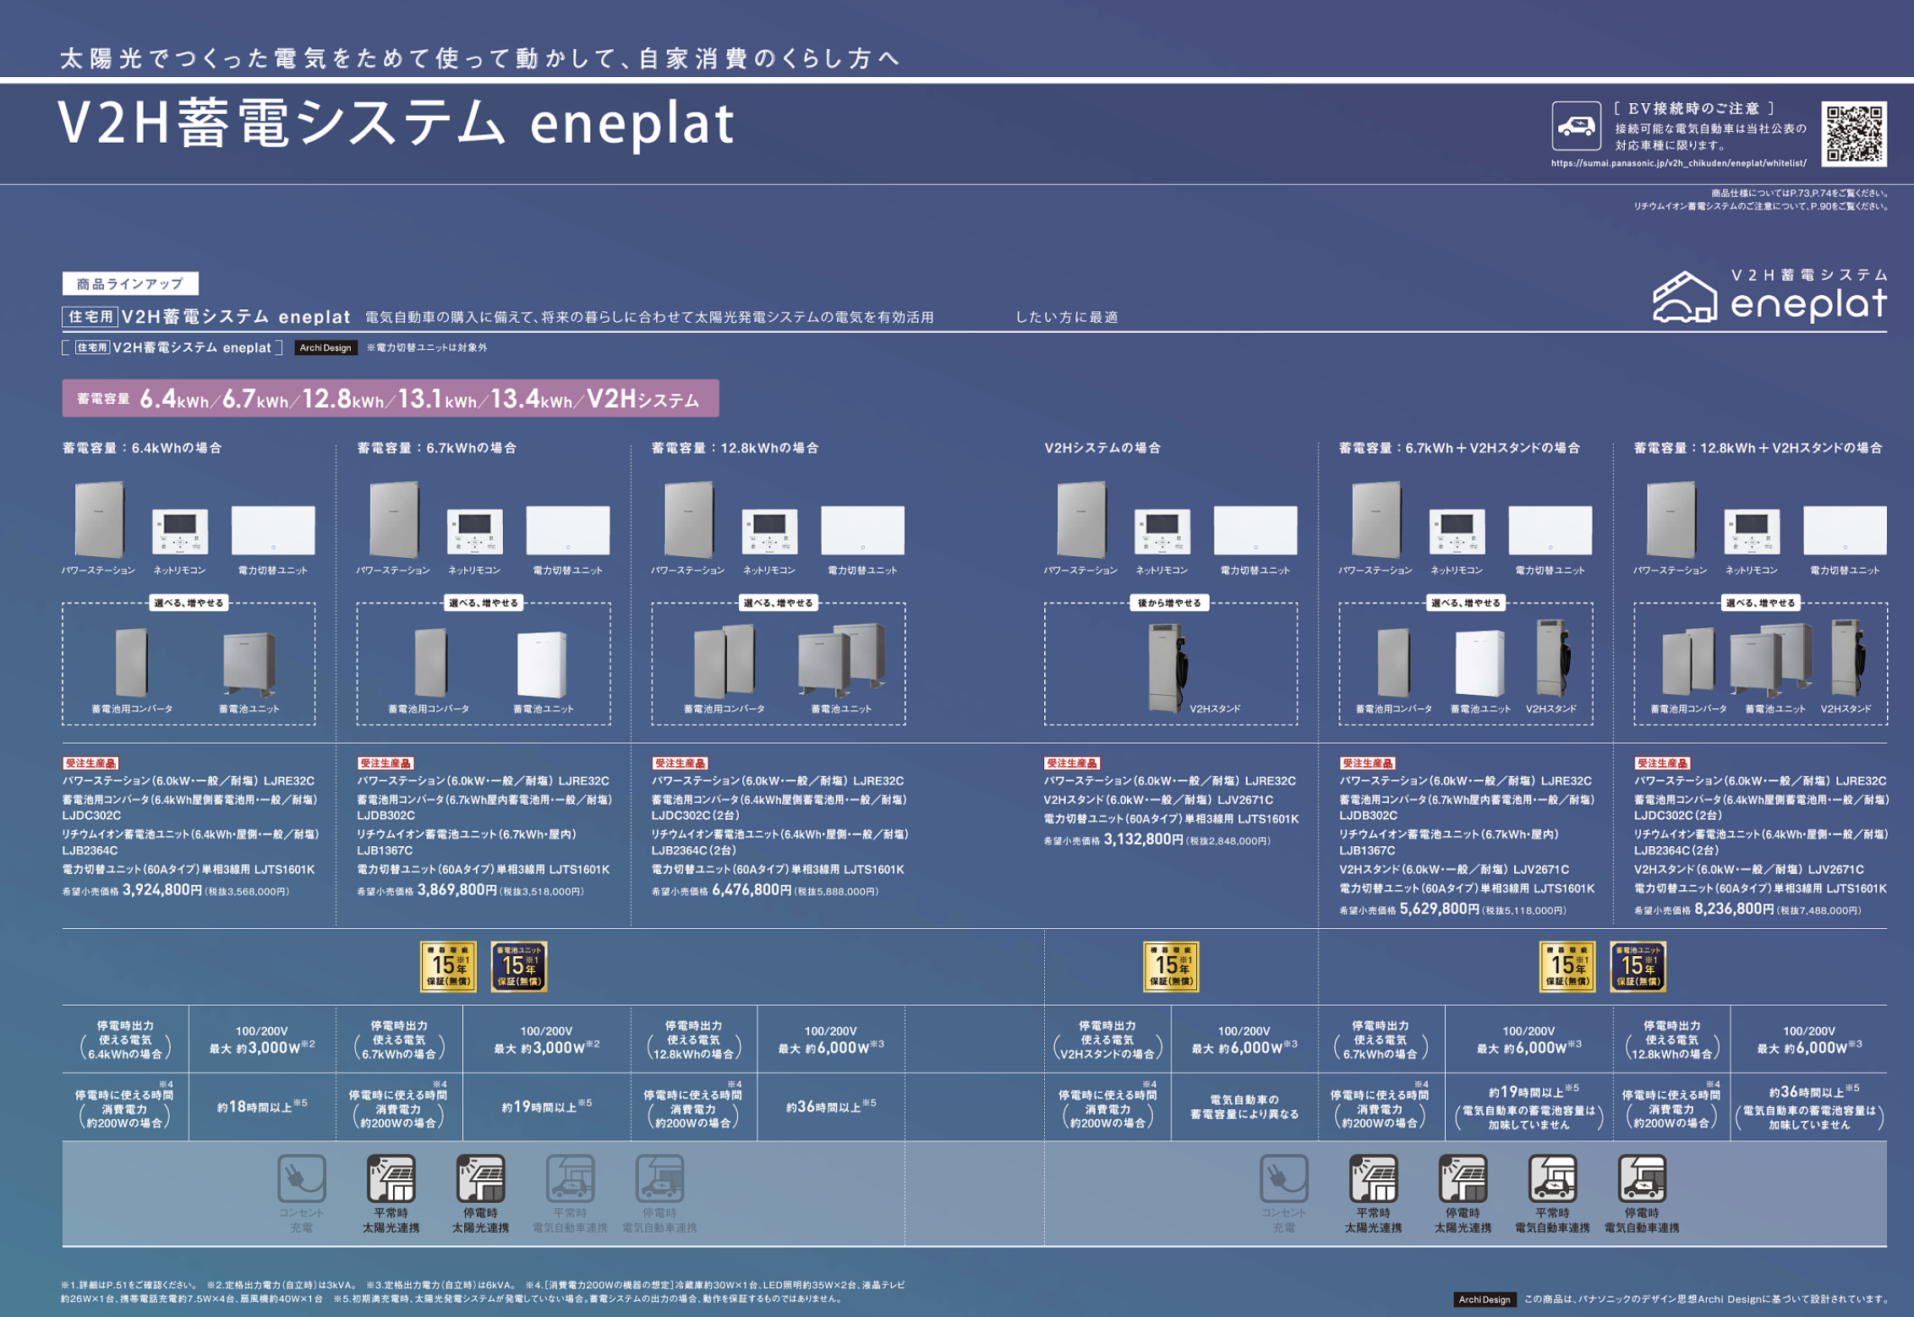Click the pink 蓄電容量 capacity banner
The image size is (1914, 1317).
coord(391,398)
